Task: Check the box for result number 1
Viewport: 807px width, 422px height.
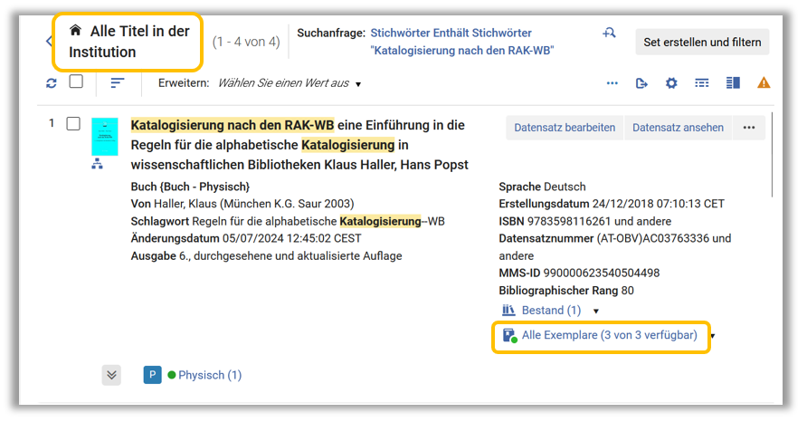Action: point(73,123)
